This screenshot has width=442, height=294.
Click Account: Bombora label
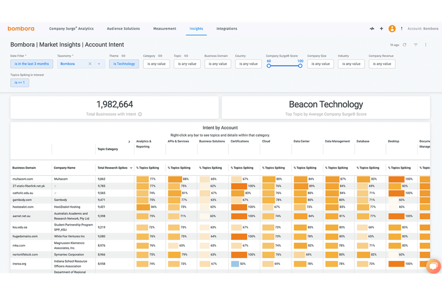pyautogui.click(x=423, y=29)
